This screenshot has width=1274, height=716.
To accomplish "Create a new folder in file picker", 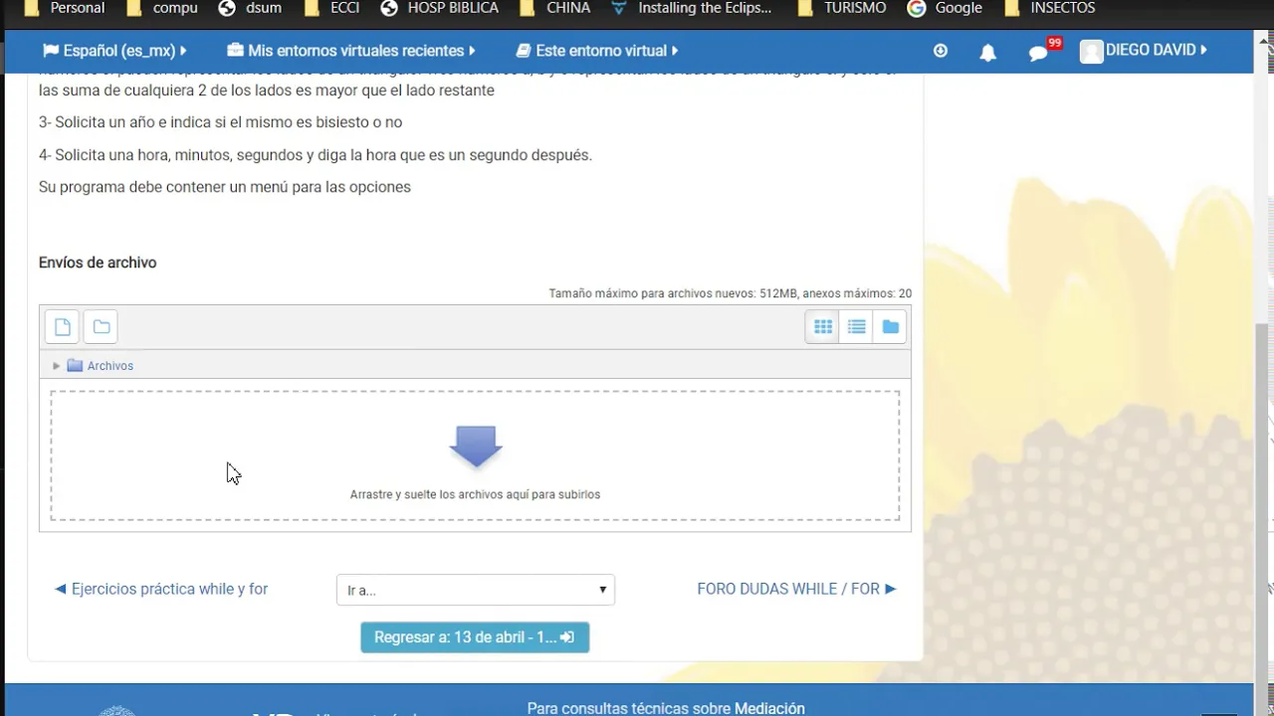I will (x=102, y=326).
